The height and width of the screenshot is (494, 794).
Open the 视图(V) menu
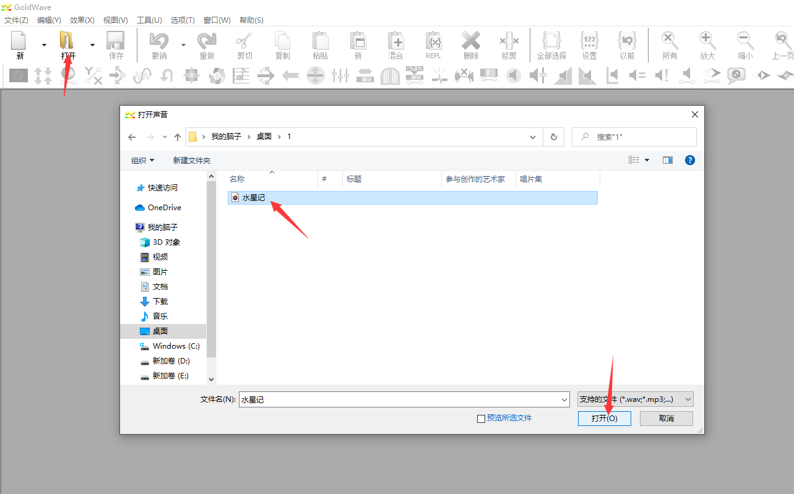[x=116, y=20]
